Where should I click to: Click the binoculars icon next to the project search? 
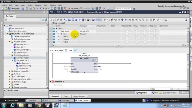pos(134,8)
